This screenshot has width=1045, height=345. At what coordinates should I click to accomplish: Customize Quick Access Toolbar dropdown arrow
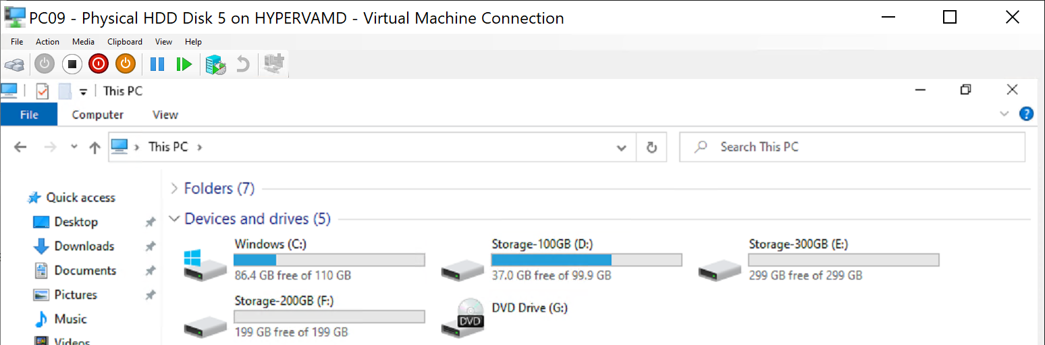point(84,92)
